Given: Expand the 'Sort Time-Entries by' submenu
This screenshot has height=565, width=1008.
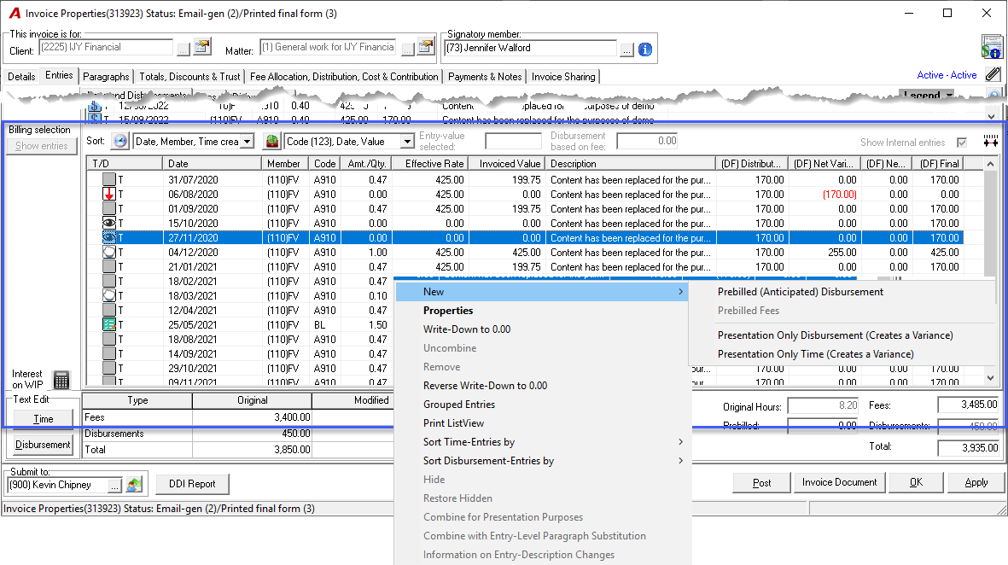Looking at the screenshot, I should 543,442.
